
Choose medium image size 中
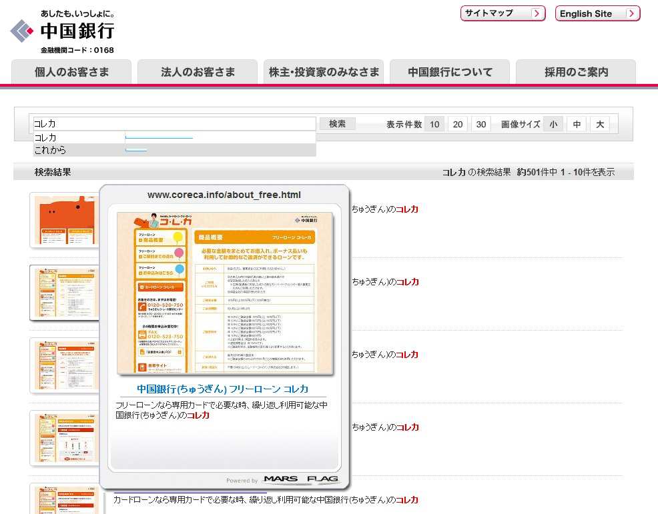[577, 124]
